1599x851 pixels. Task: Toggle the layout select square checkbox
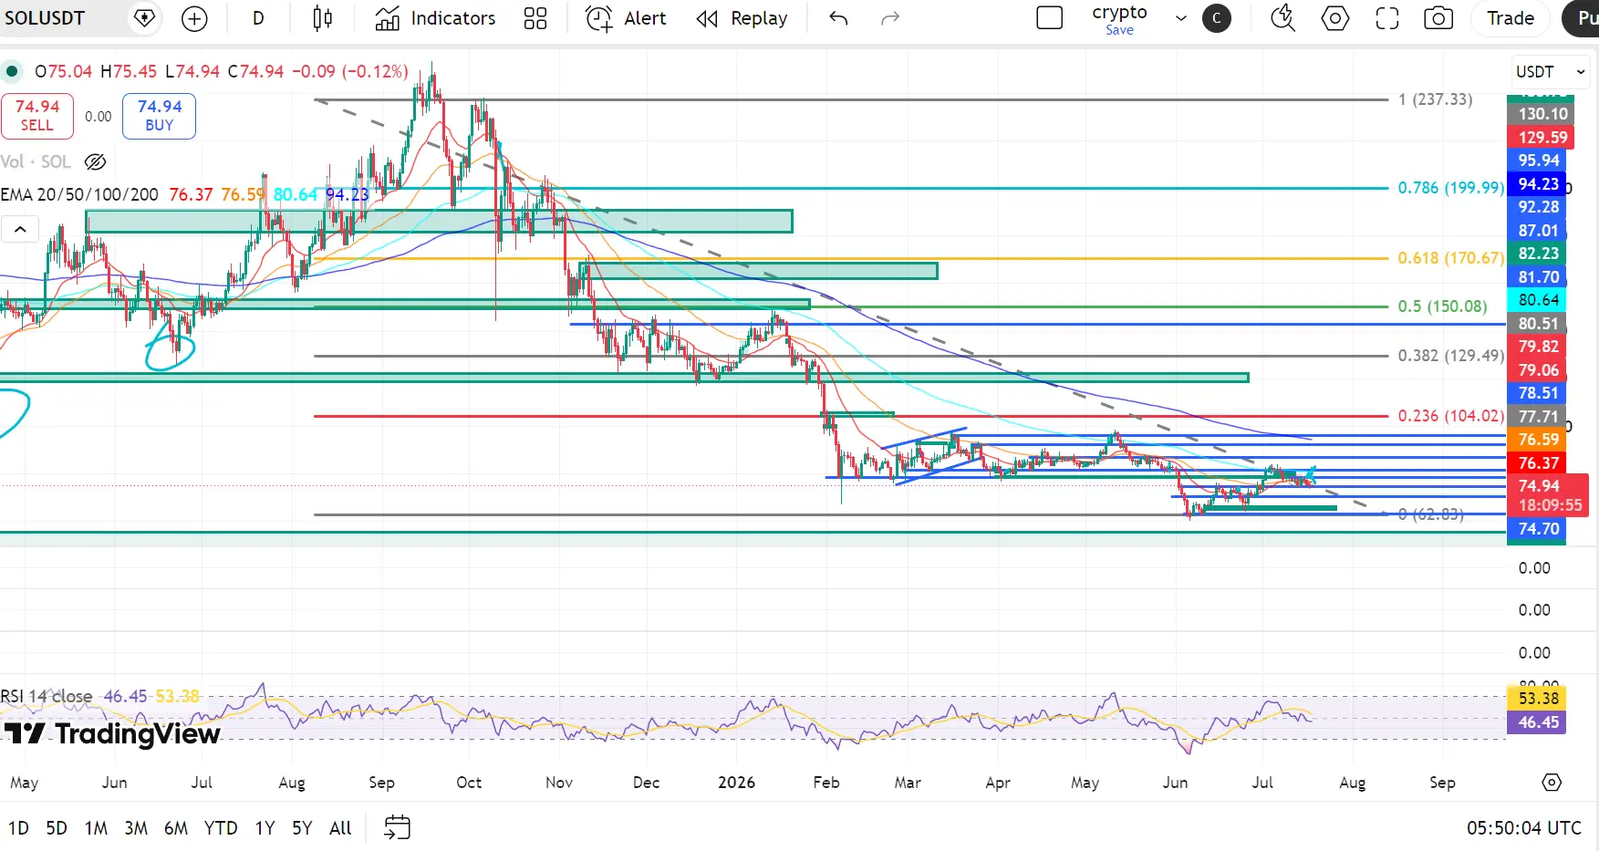pos(1050,18)
